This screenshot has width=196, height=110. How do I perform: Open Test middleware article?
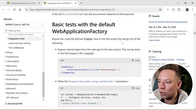pos(16,48)
